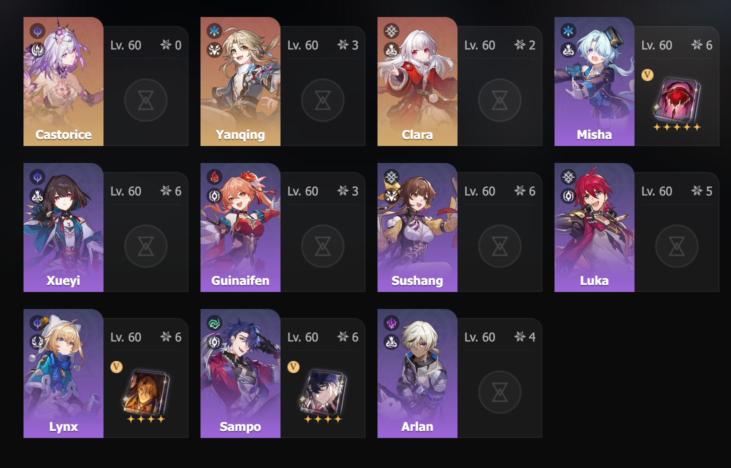The width and height of the screenshot is (731, 468).
Task: Click Sampo's Wind element icon
Action: coord(214,323)
